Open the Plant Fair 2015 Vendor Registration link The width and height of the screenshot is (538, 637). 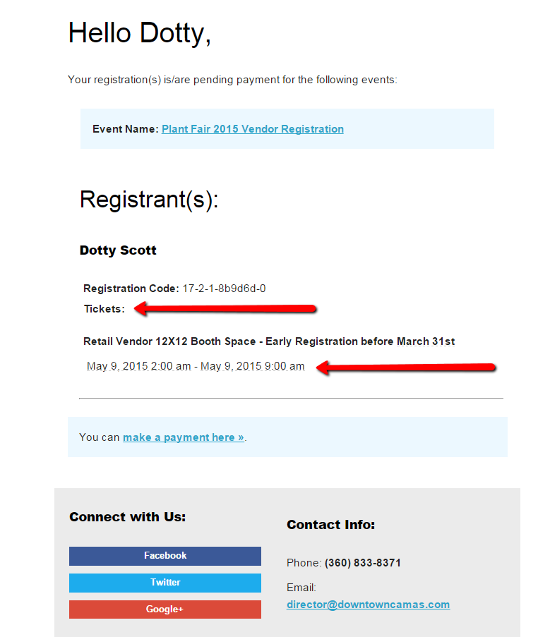(253, 129)
